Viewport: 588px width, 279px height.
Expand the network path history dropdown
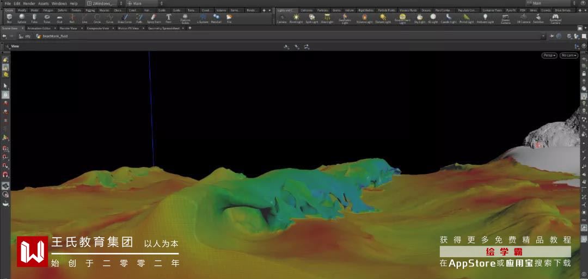(x=543, y=36)
